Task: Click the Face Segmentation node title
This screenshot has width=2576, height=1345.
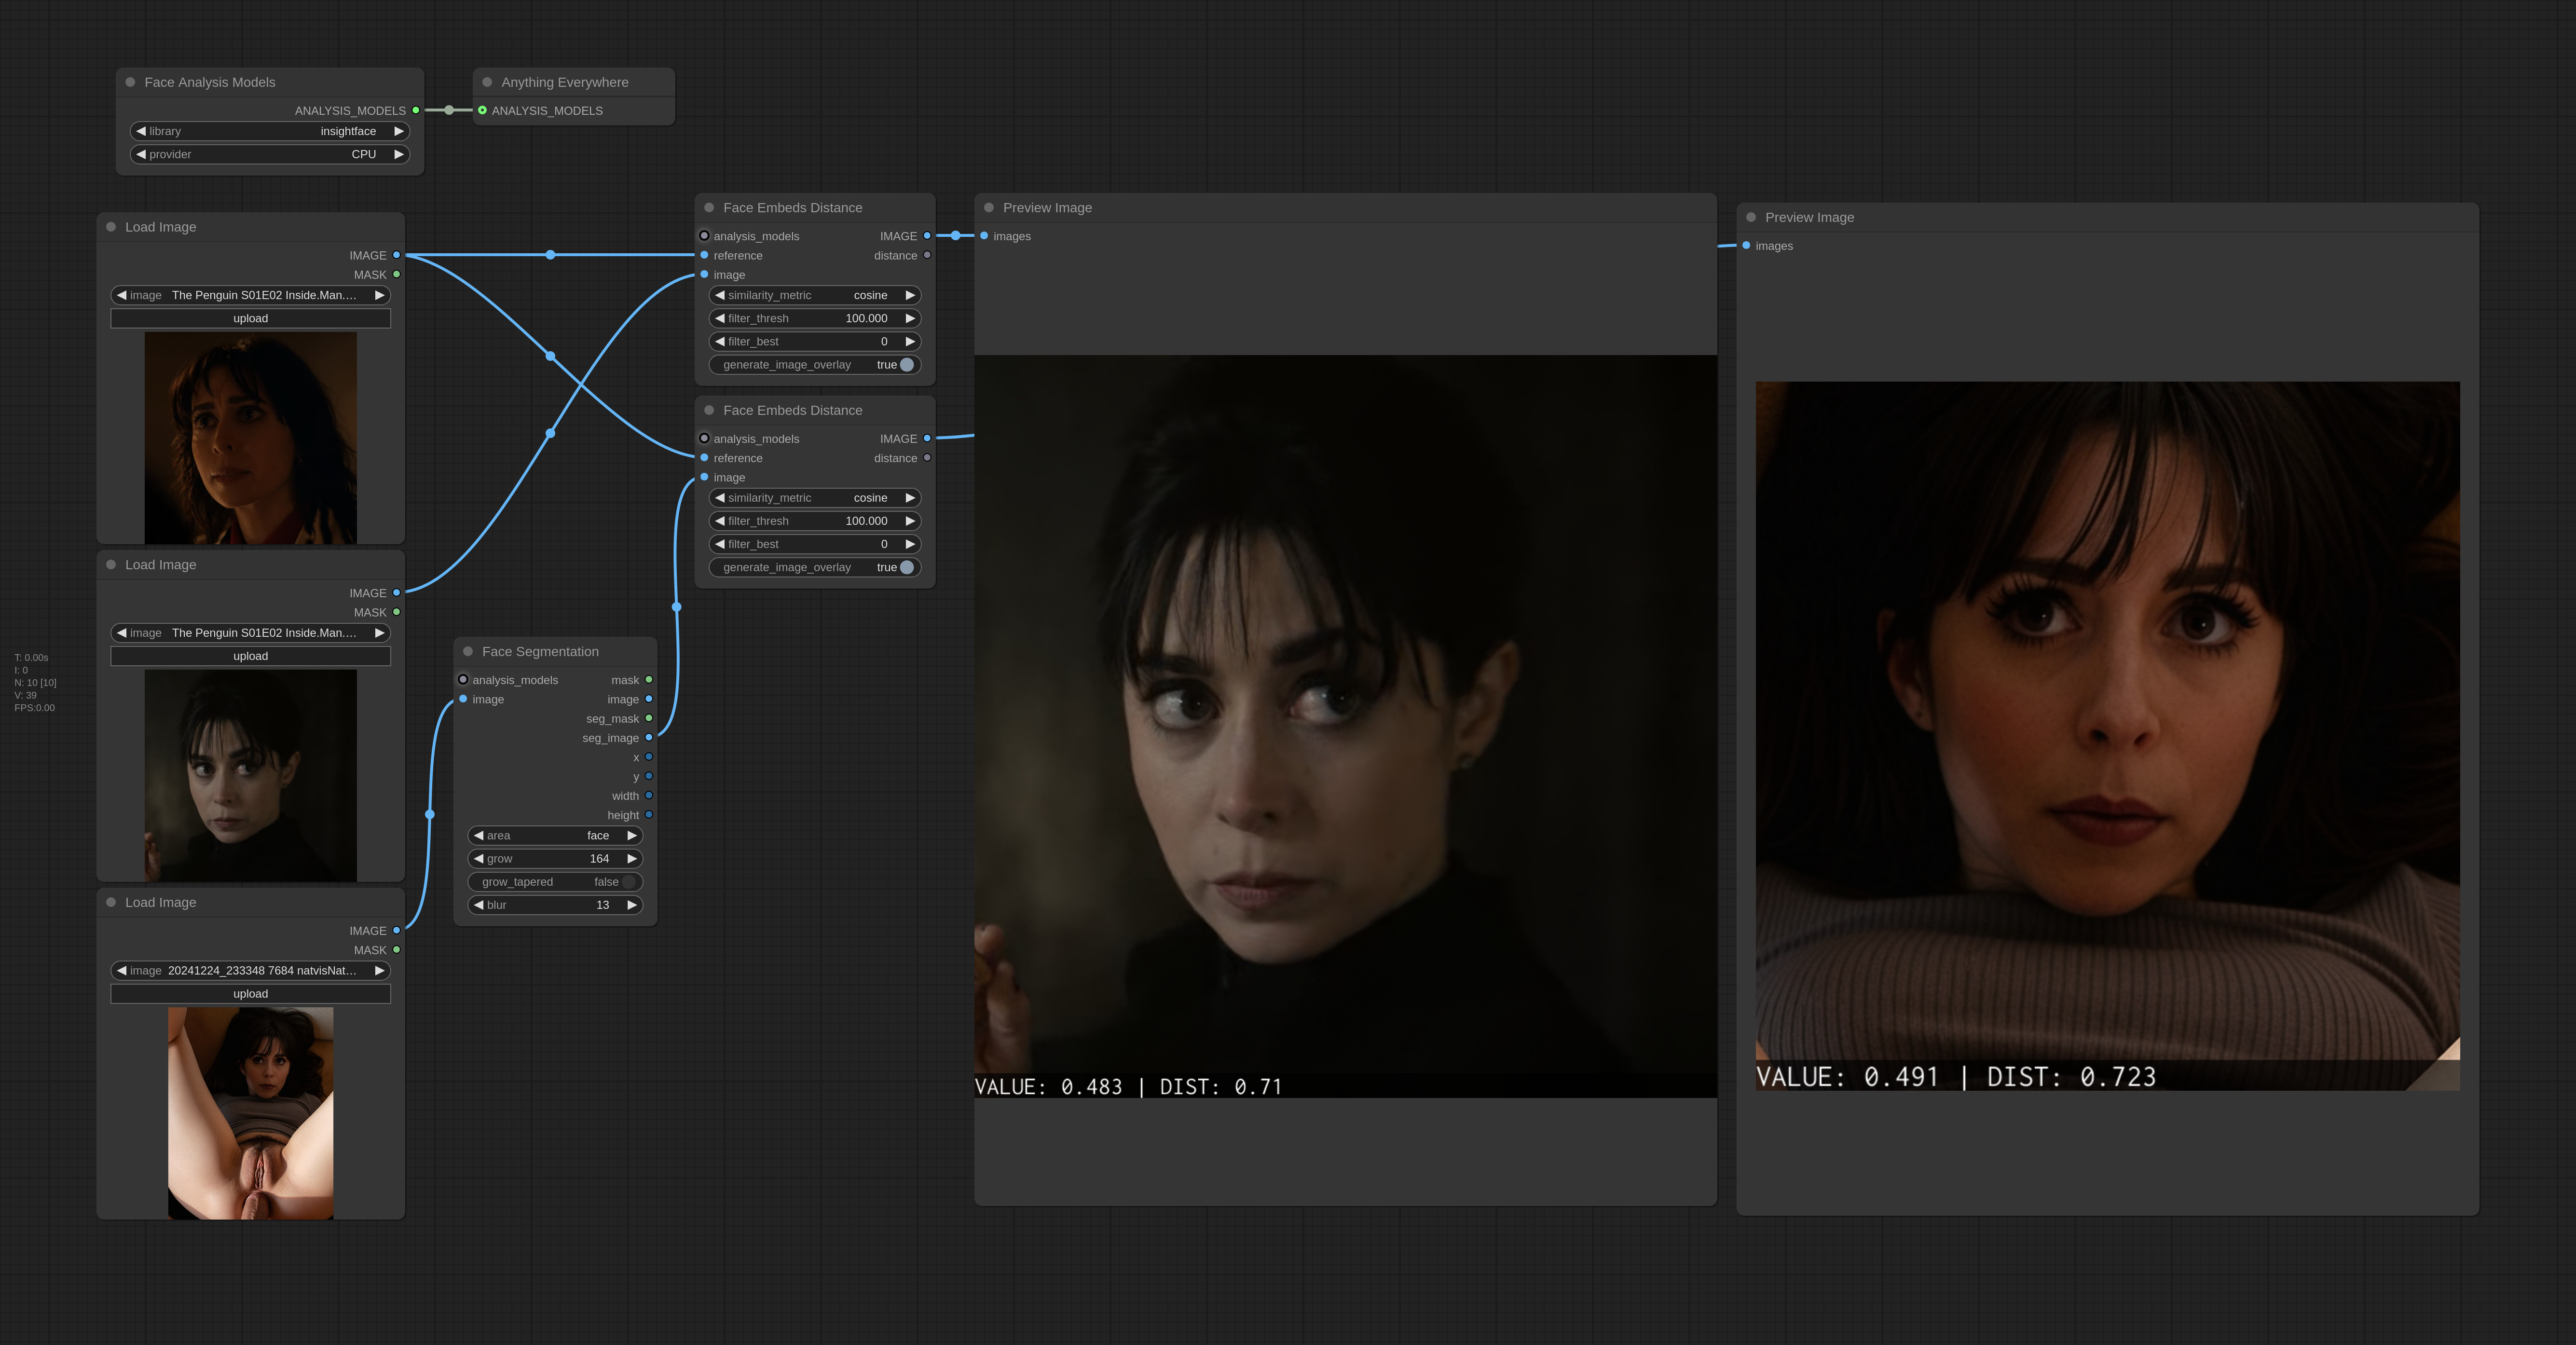Action: tap(540, 651)
